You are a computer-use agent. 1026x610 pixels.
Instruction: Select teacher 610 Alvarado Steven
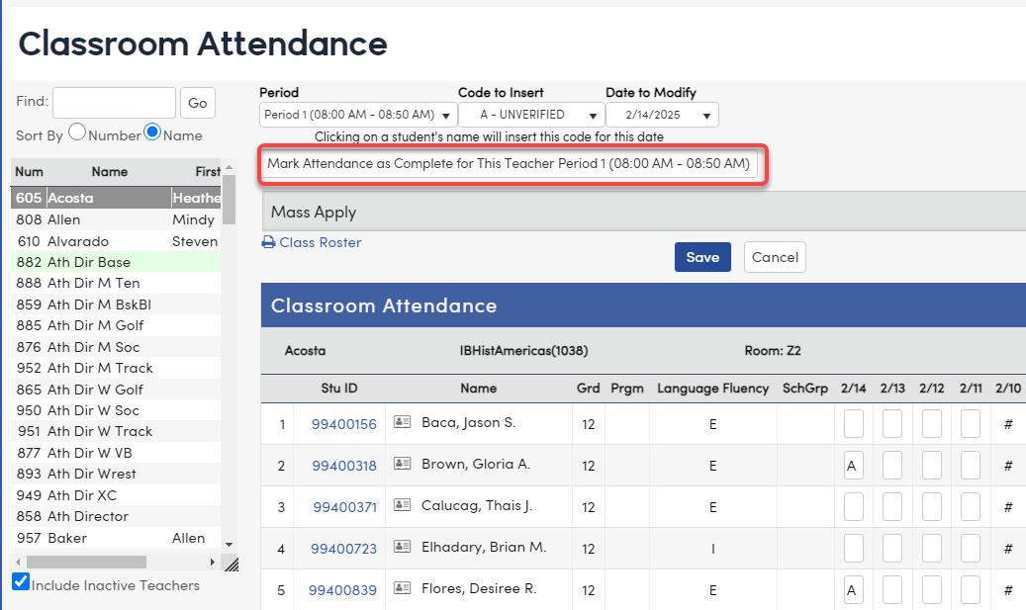pyautogui.click(x=116, y=241)
